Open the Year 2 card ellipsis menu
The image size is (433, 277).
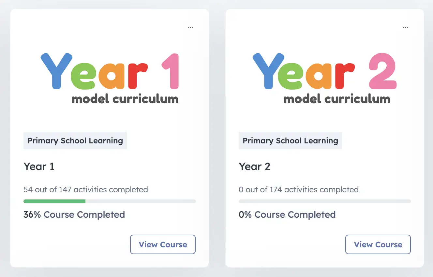click(406, 28)
